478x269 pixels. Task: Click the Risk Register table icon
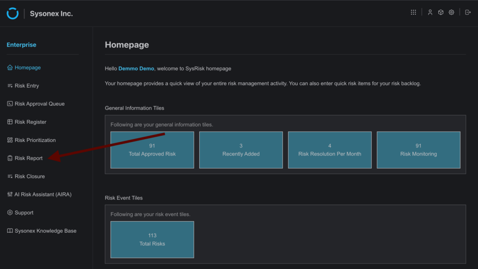tap(10, 122)
